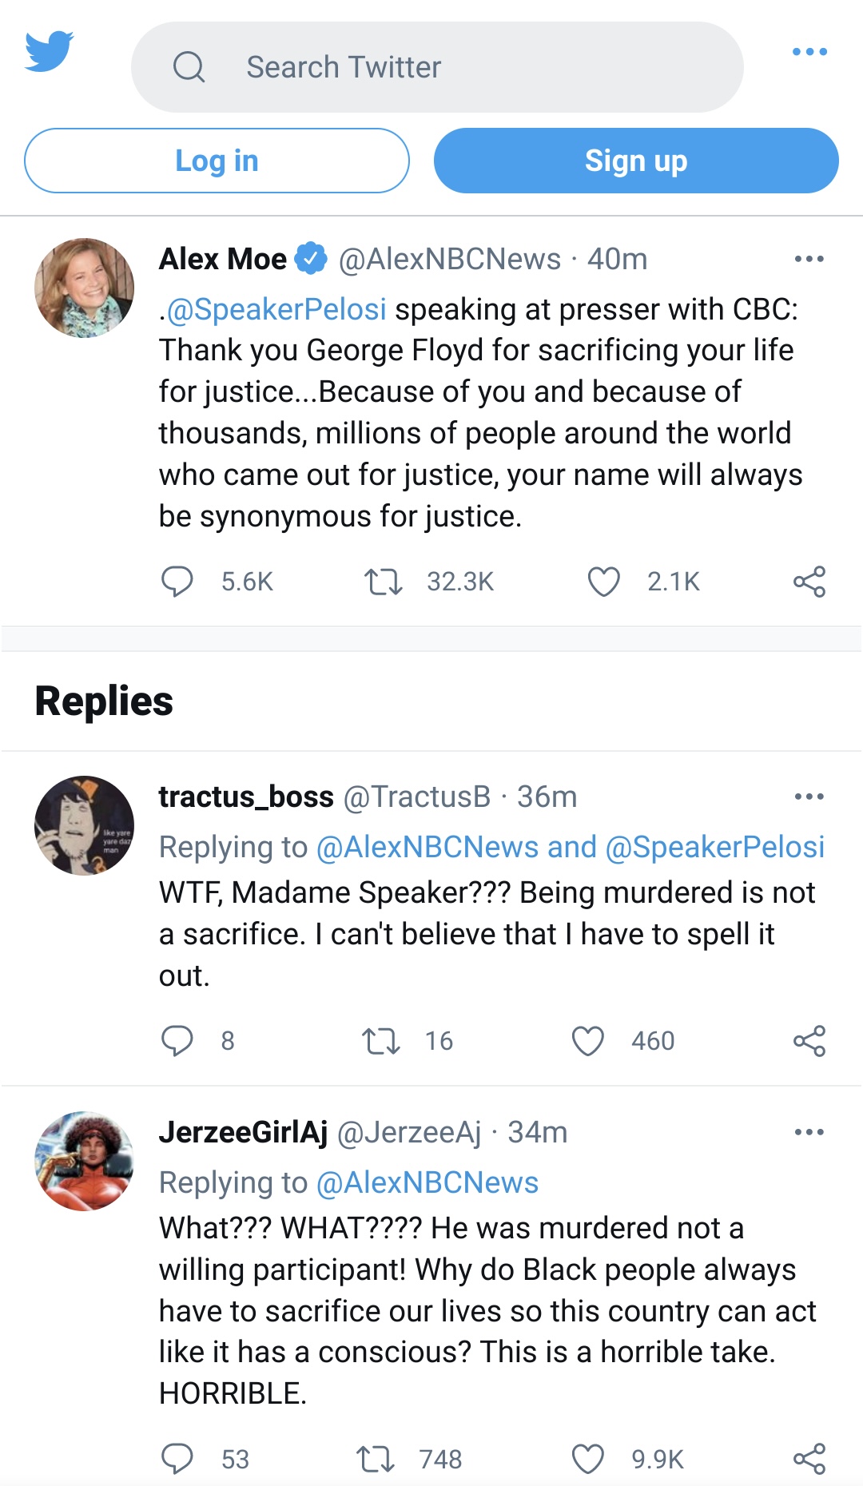Share Alex Moe's tweet
This screenshot has width=863, height=1486.
809,582
